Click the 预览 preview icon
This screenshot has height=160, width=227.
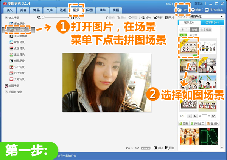[167, 148]
